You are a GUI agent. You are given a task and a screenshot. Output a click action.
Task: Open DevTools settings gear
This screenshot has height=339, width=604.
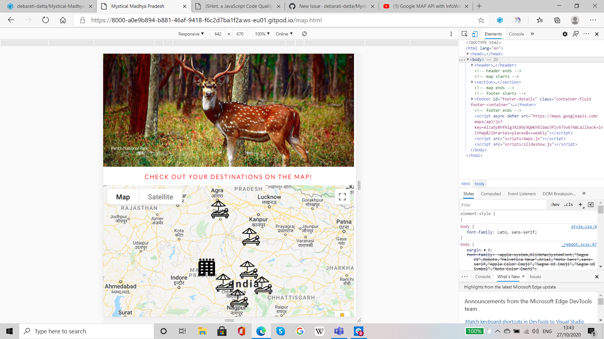pyautogui.click(x=565, y=34)
